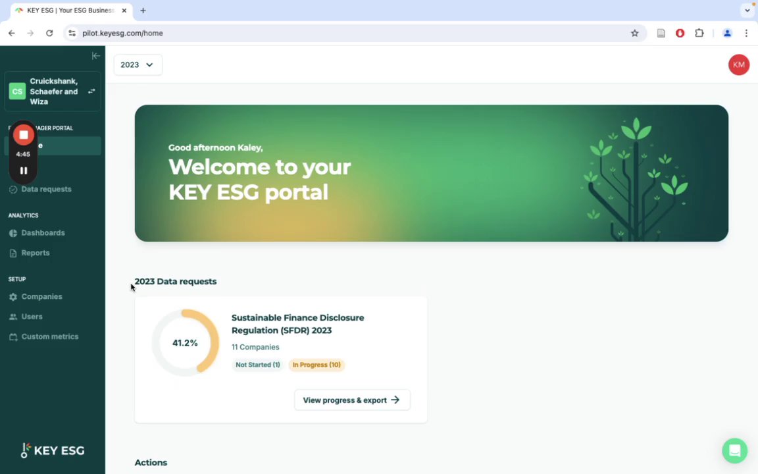The height and width of the screenshot is (474, 758).
Task: Select Cruickshank, Schaefer and Wiza company switcher
Action: point(53,91)
